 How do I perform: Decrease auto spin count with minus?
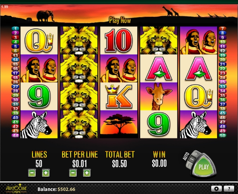[188, 164]
